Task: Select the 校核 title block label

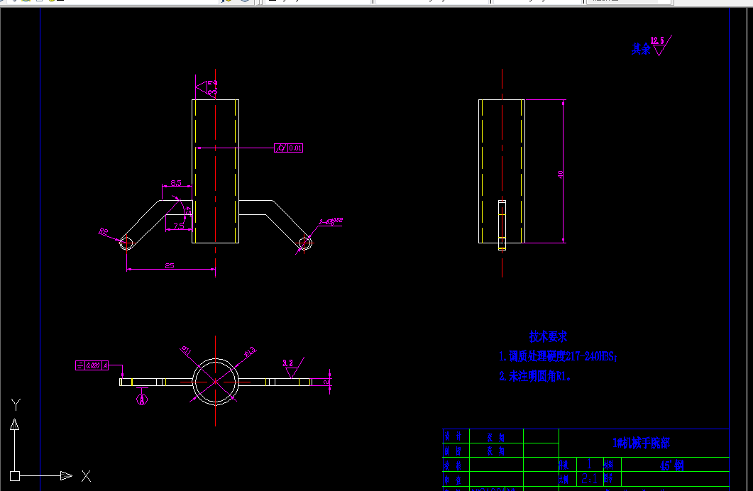Action: coord(454,465)
